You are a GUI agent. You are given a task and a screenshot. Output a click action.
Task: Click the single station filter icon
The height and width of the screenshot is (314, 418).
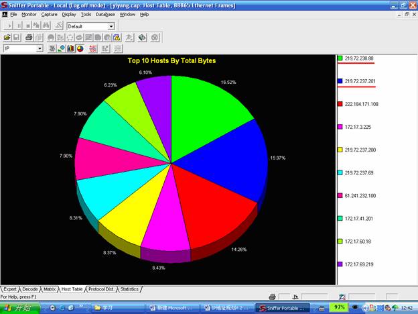coord(118,48)
